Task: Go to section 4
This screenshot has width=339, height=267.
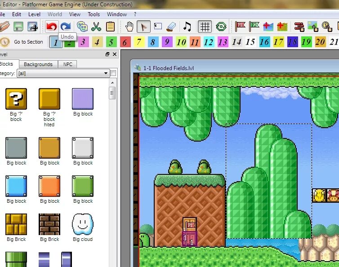Action: tap(98, 42)
